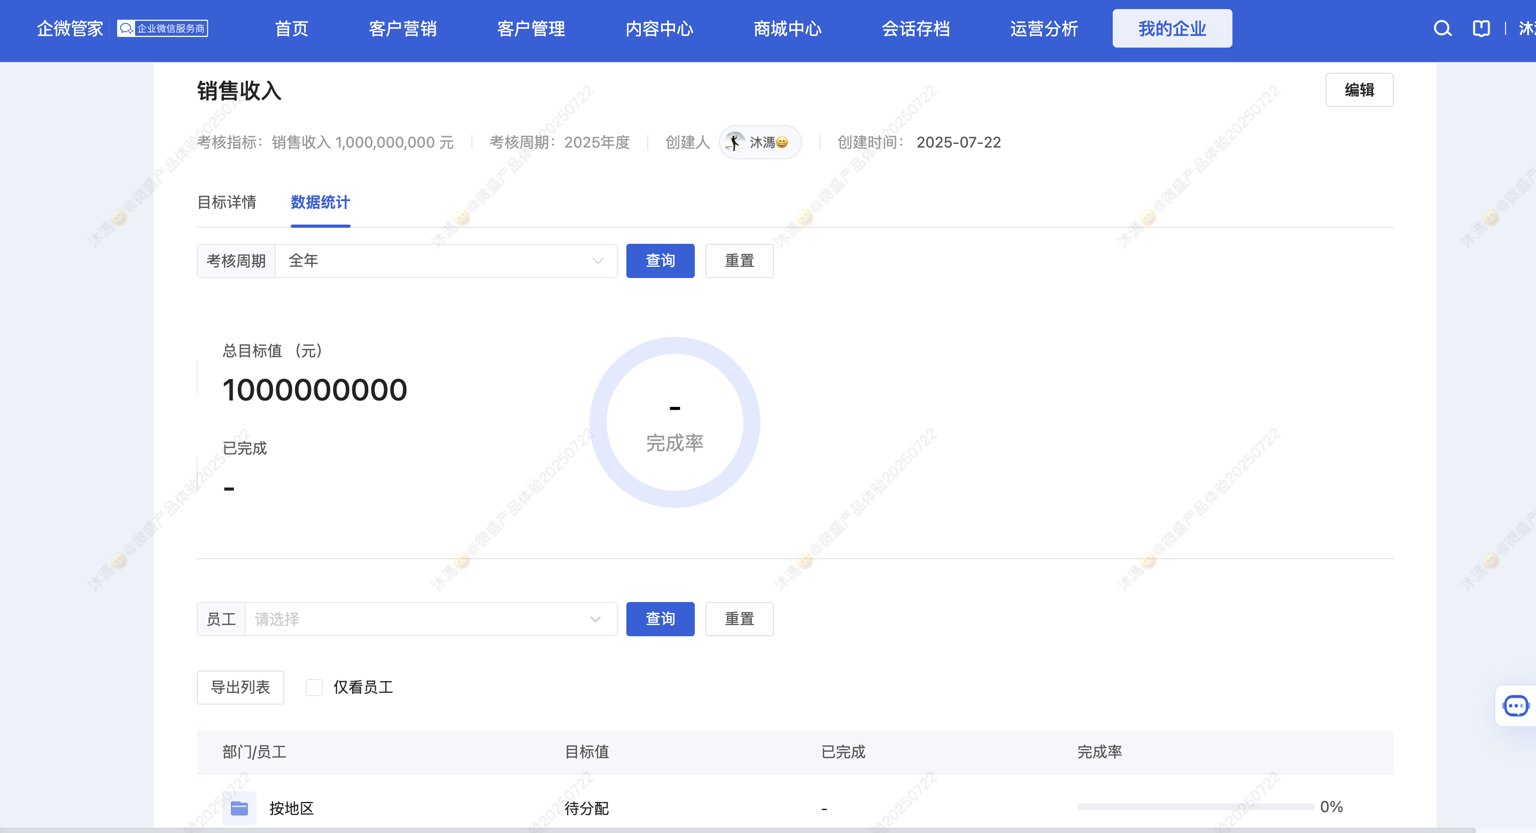The width and height of the screenshot is (1536, 833).
Task: Click the 企业微信服务商 badge logo
Action: click(x=162, y=28)
